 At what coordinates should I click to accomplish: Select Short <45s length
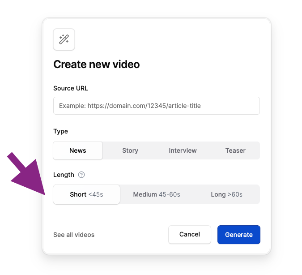[x=86, y=194]
